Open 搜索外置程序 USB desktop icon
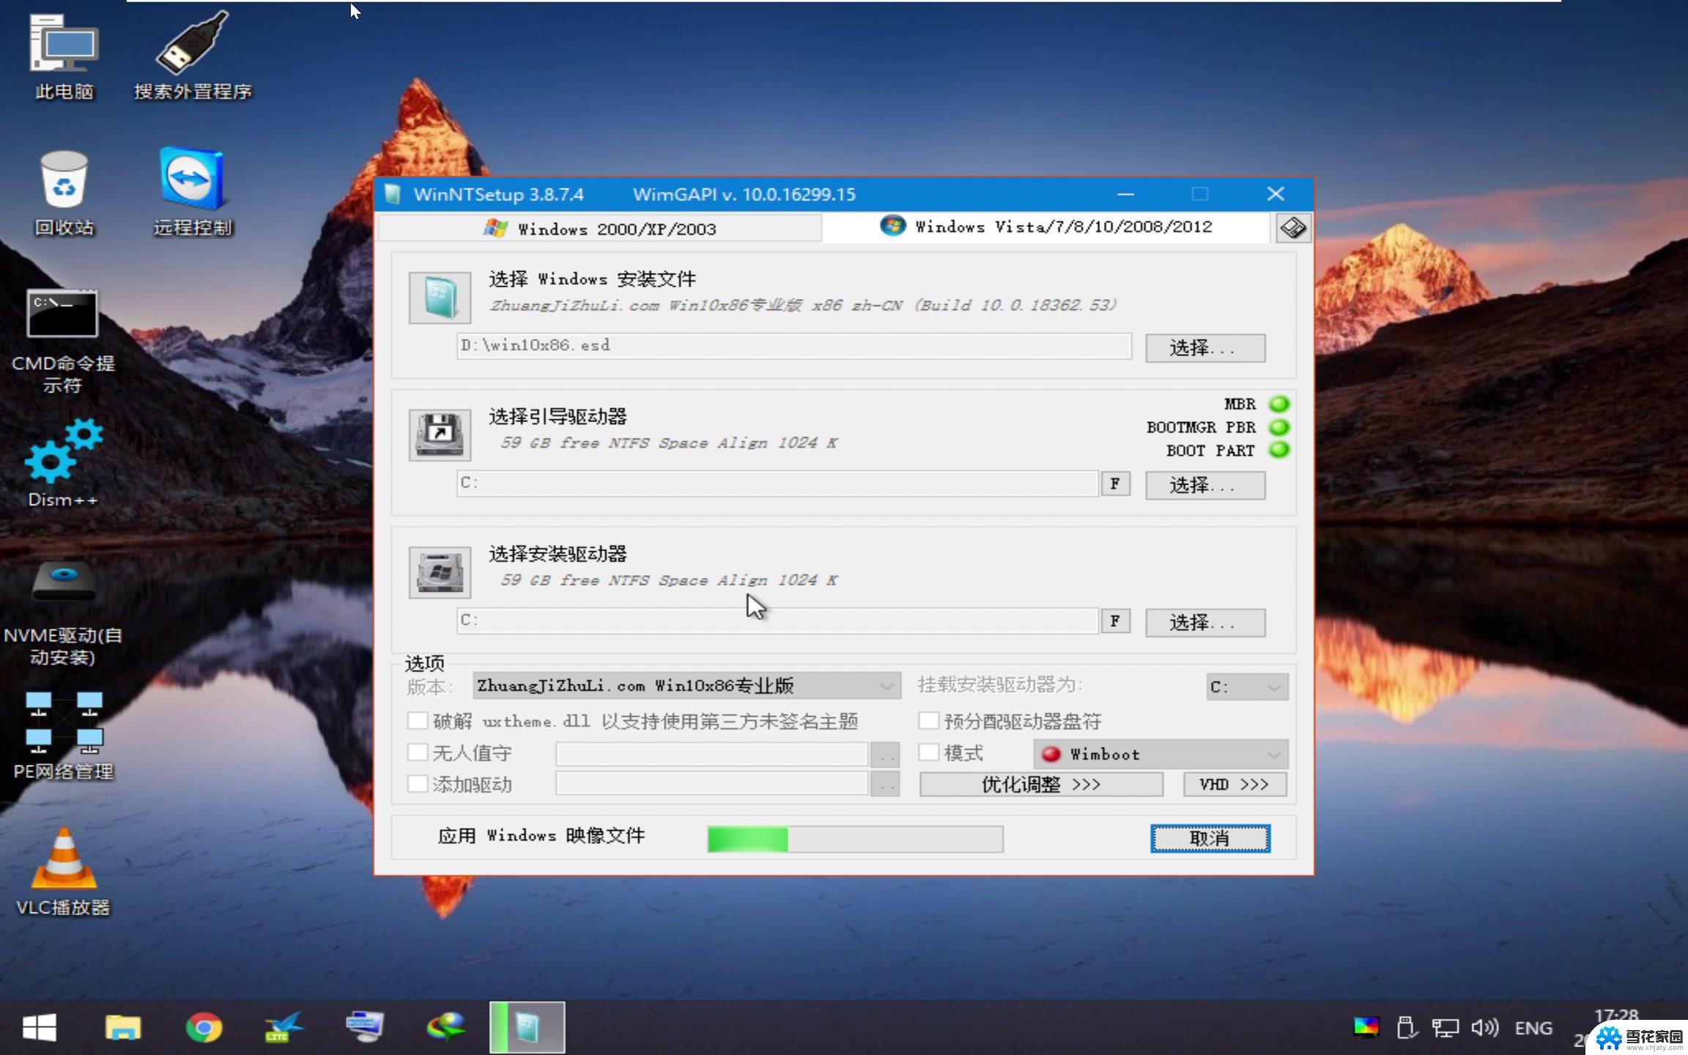Image resolution: width=1688 pixels, height=1055 pixels. coord(193,56)
